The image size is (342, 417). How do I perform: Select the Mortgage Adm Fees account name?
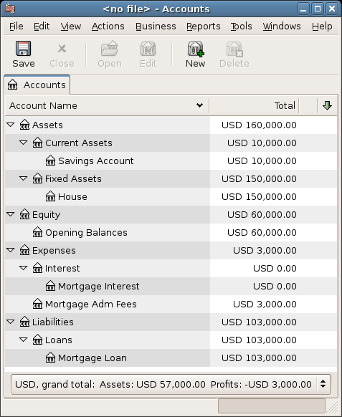[91, 304]
